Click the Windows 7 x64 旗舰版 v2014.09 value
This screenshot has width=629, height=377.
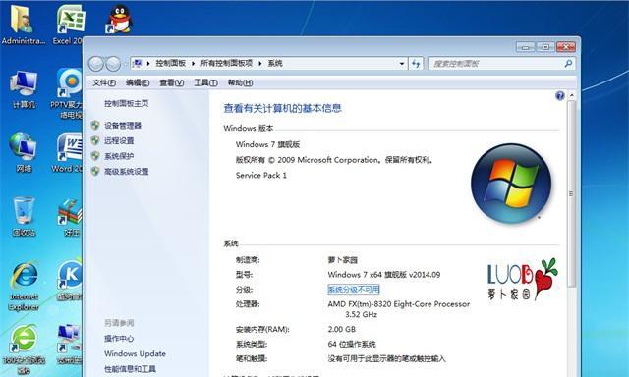pos(384,275)
